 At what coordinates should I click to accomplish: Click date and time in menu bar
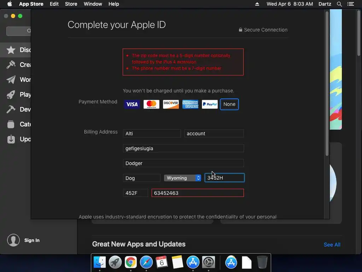coord(290,4)
